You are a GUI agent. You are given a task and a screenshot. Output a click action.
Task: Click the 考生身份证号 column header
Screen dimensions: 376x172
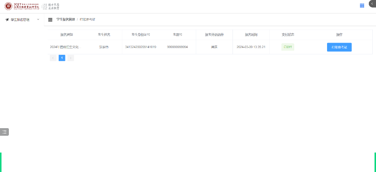(x=141, y=35)
